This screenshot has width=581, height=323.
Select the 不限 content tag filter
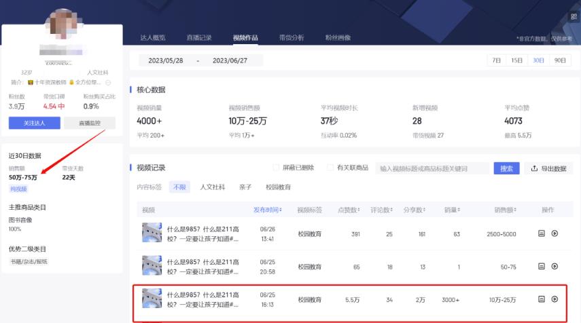point(181,187)
